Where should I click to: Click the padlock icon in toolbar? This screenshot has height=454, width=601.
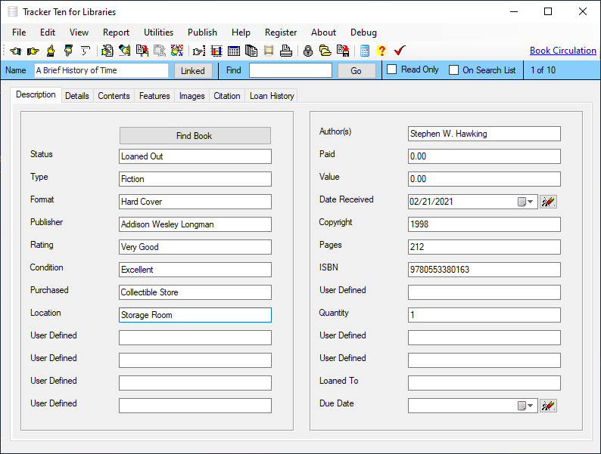[x=308, y=51]
